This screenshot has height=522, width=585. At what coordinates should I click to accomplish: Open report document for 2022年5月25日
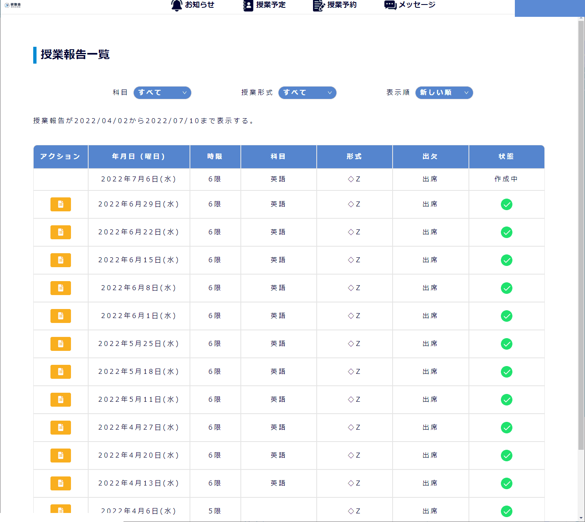61,344
